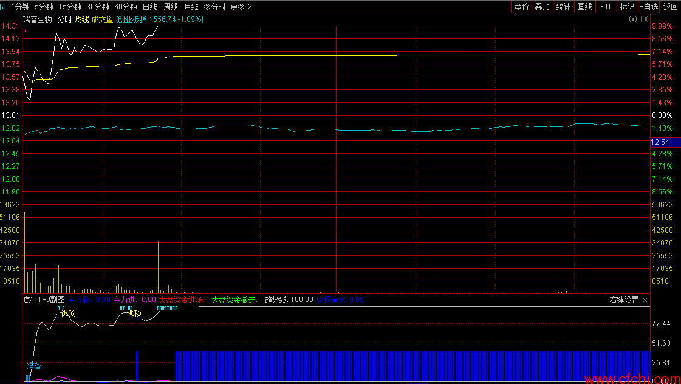
Task: Click the 准备 signal marker
Action: click(34, 366)
